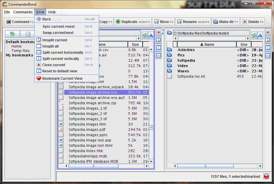274x184 pixels.
Task: Go up a directory in left panel
Action: (x=151, y=35)
